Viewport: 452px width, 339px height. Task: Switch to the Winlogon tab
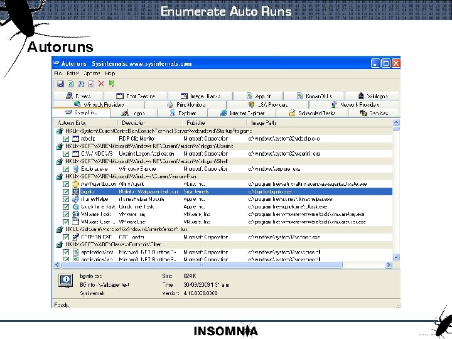pyautogui.click(x=372, y=96)
